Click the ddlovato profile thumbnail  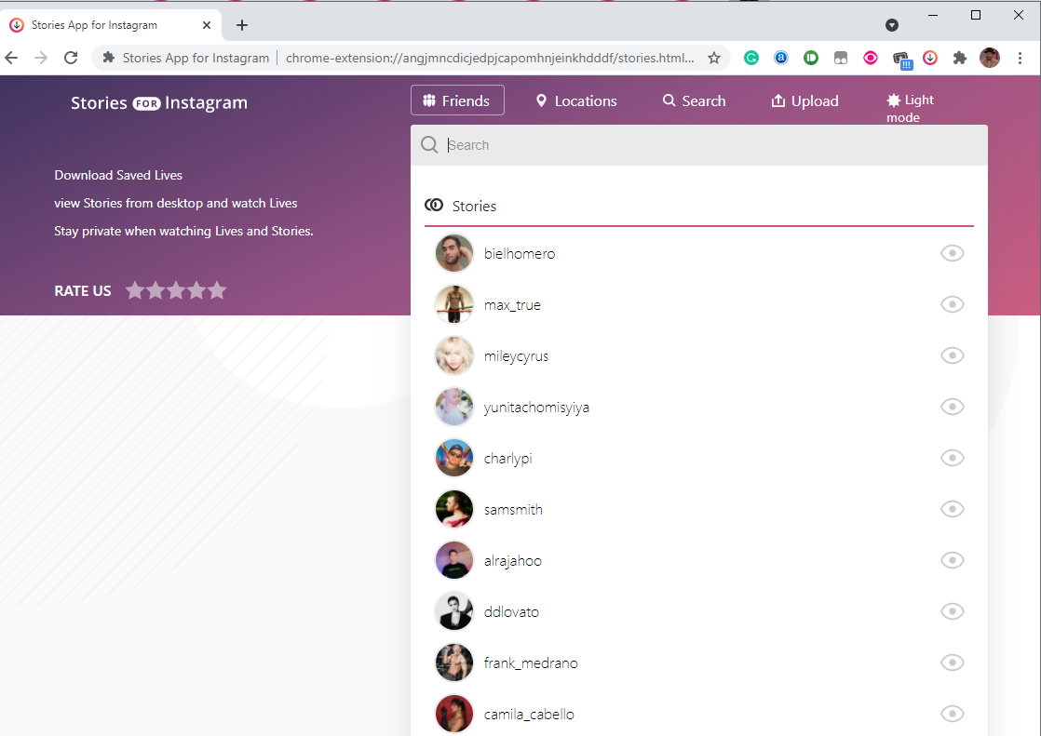click(x=454, y=611)
